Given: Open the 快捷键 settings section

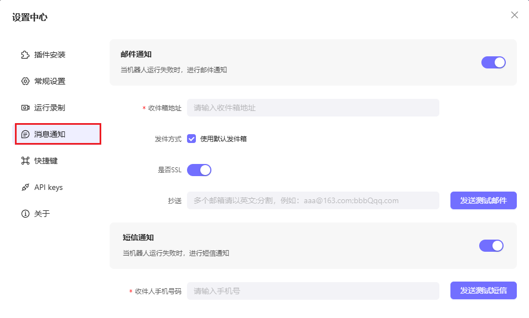Looking at the screenshot, I should pyautogui.click(x=47, y=160).
